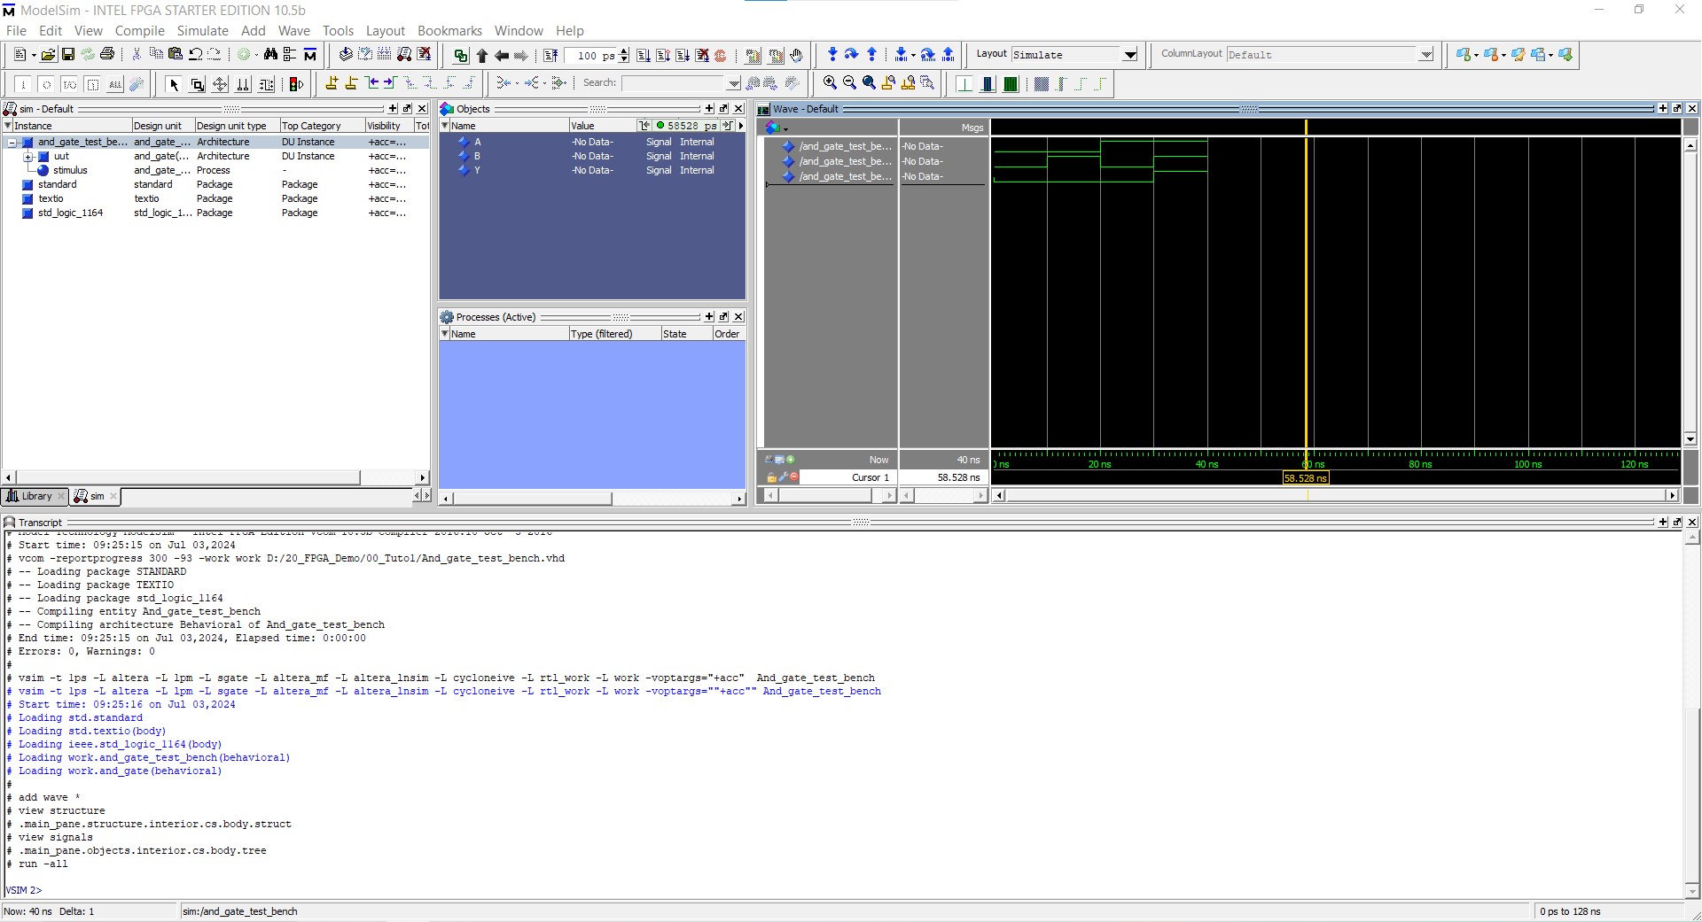
Task: Expand the uut tree node
Action: (x=28, y=157)
